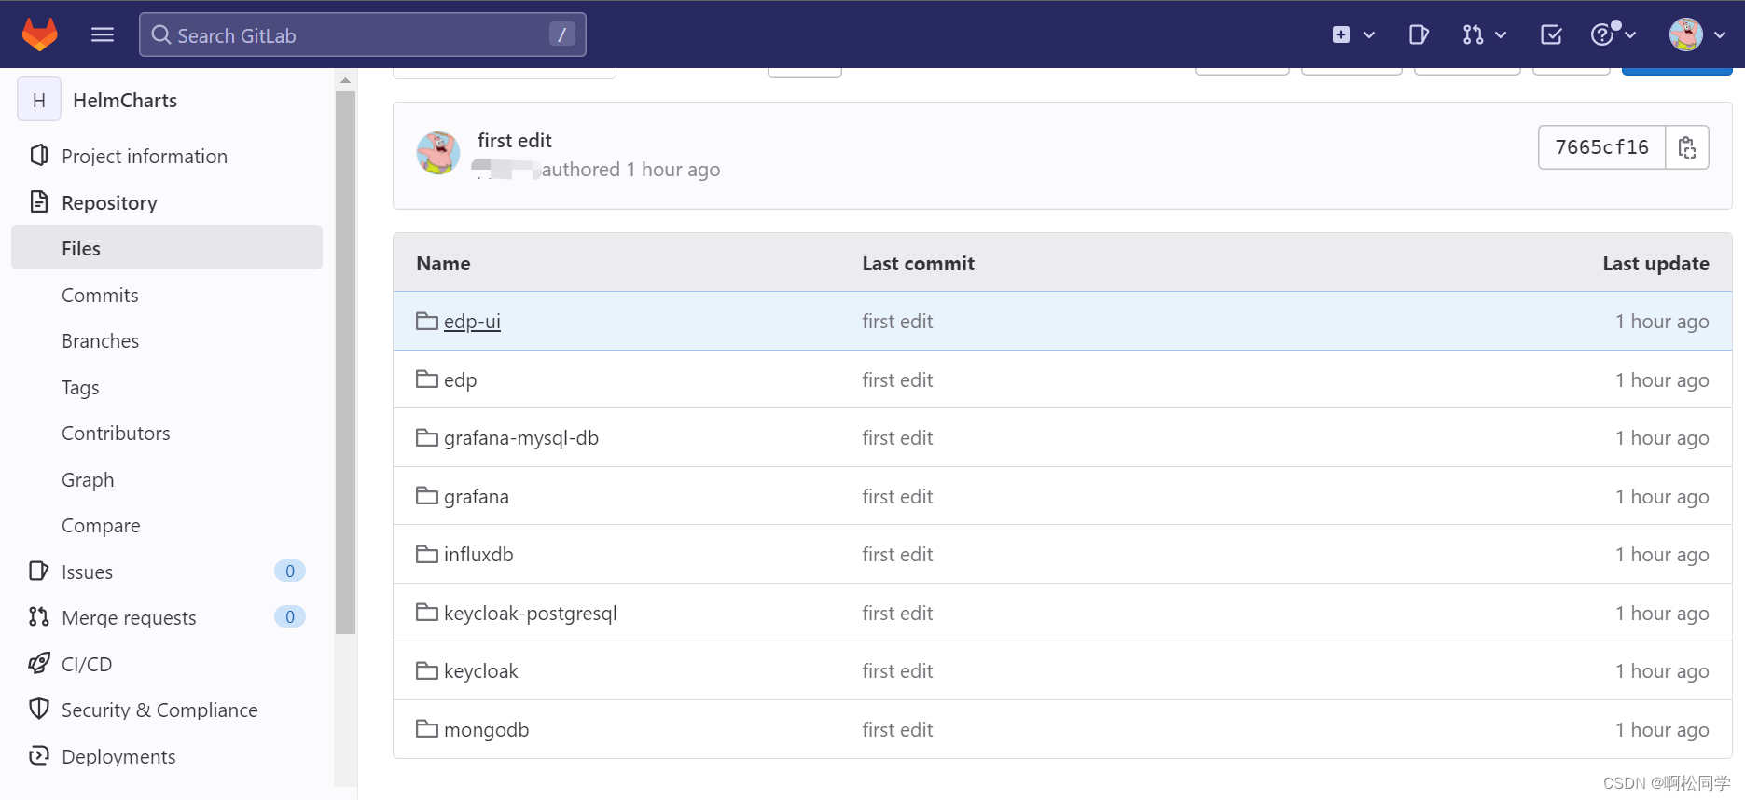Click sidebar scrollbar up arrow
The height and width of the screenshot is (800, 1745).
click(x=345, y=80)
